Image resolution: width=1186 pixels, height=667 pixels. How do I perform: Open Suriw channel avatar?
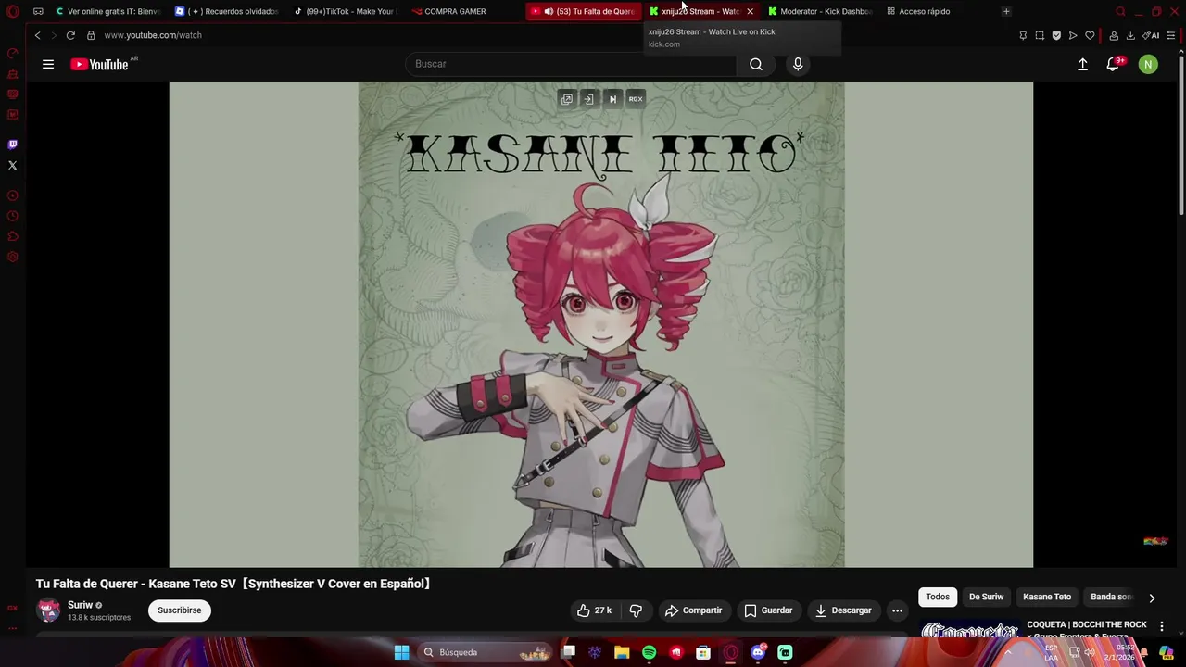(48, 610)
